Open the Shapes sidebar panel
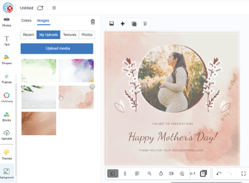The height and width of the screenshot is (183, 249). (7, 60)
